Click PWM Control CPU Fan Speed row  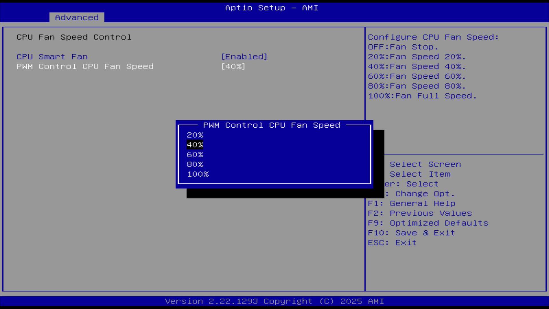pos(85,66)
